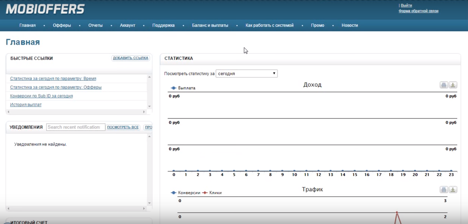Click the Посмотреть все notifications button
This screenshot has width=468, height=224.
coord(123,128)
